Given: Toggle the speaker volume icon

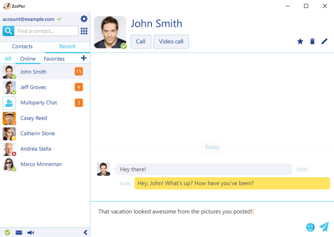Looking at the screenshot, I should 31,233.
